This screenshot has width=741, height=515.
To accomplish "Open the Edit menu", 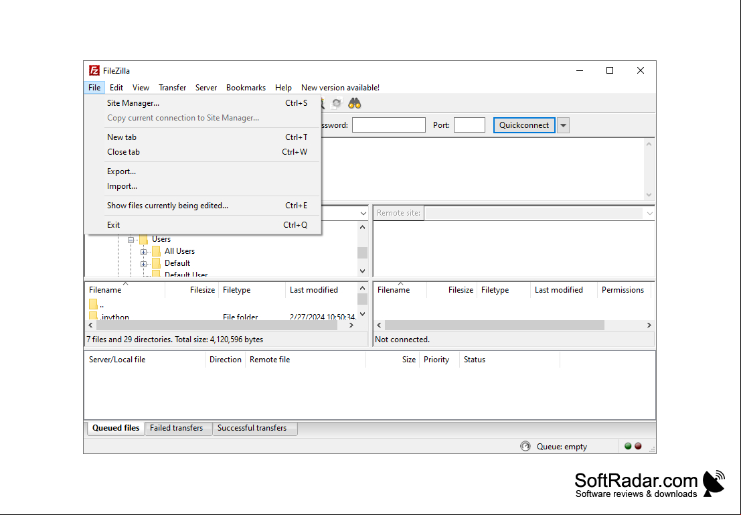I will 116,88.
